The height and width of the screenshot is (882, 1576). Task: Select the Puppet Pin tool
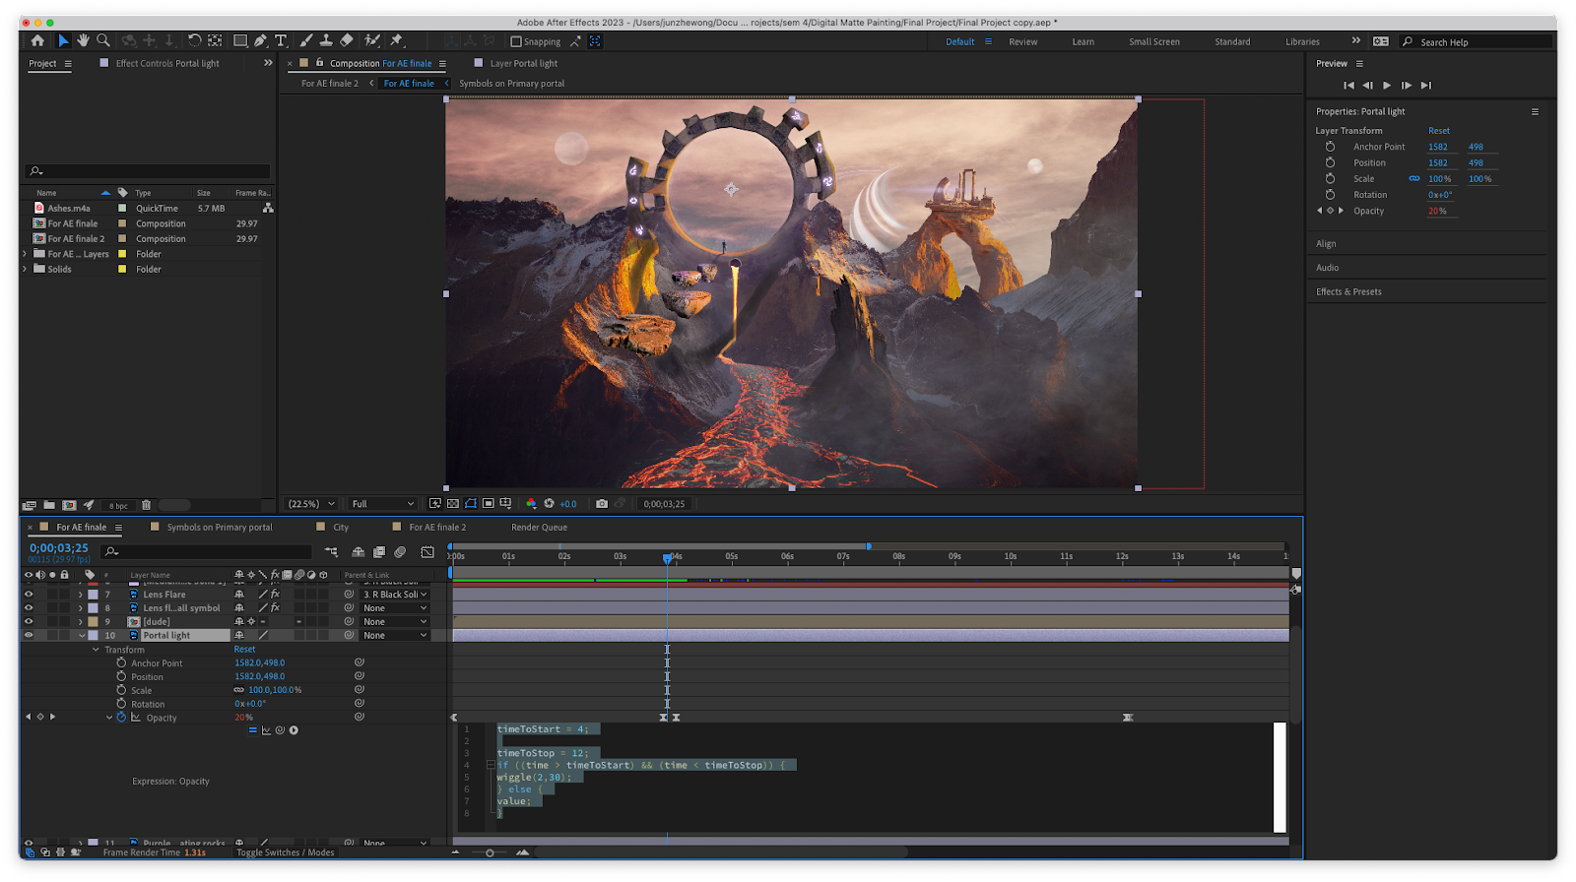[x=396, y=40]
